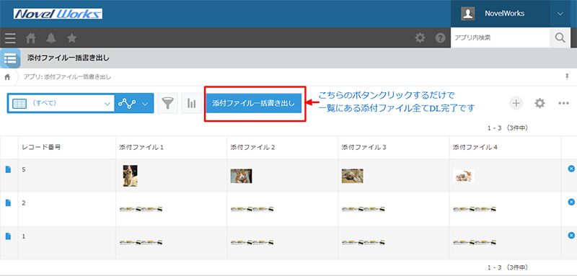
Task: Open bookmarks star icon
Action: point(71,37)
